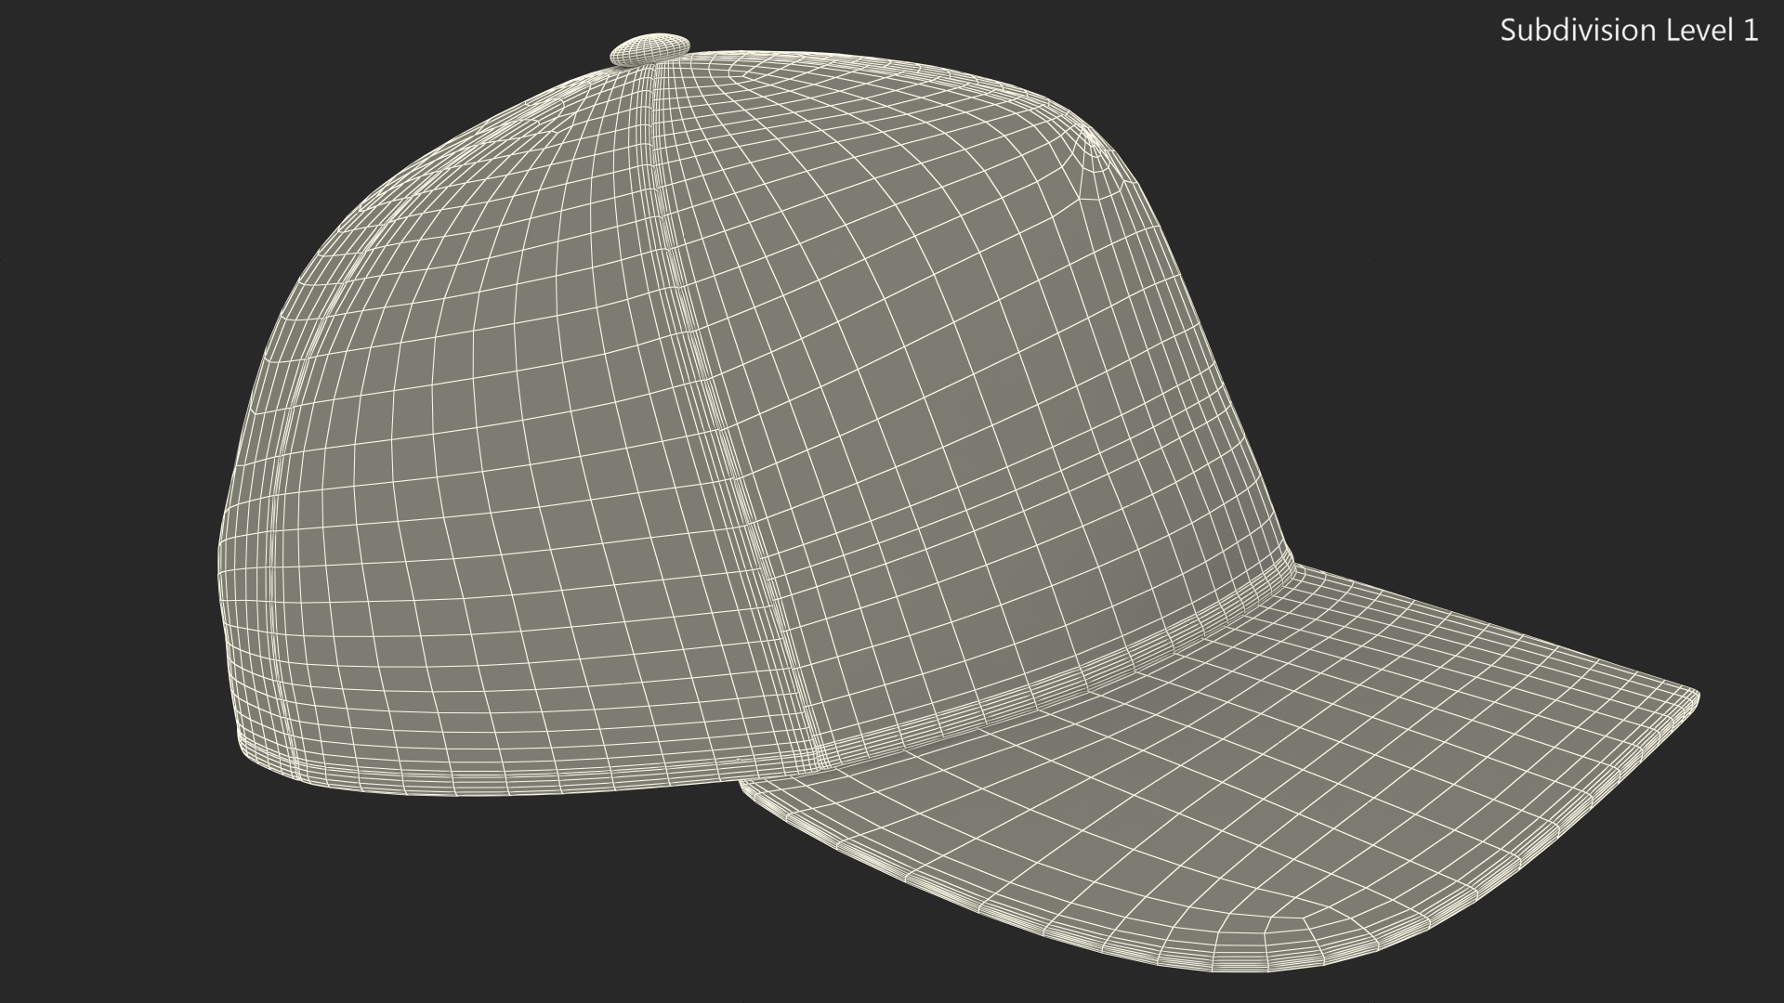The width and height of the screenshot is (1784, 1003).
Task: Click the 'Subdivision Level 1' label
Action: click(x=1629, y=31)
